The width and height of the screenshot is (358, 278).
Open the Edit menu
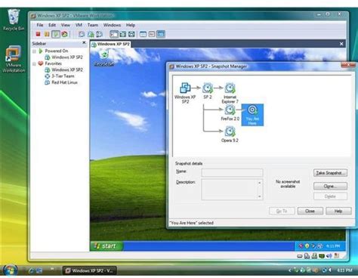[x=52, y=25]
